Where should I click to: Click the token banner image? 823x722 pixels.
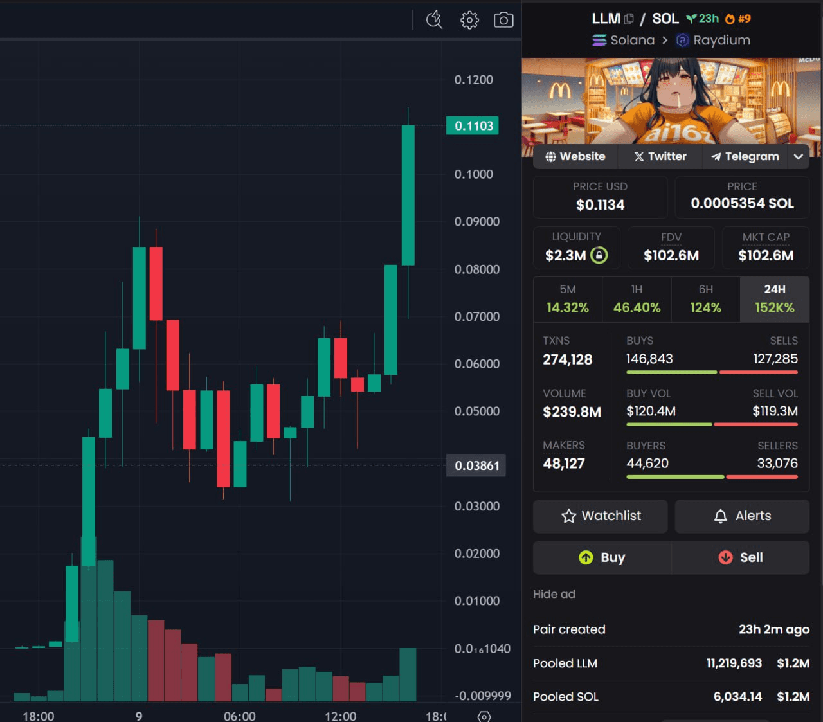671,102
